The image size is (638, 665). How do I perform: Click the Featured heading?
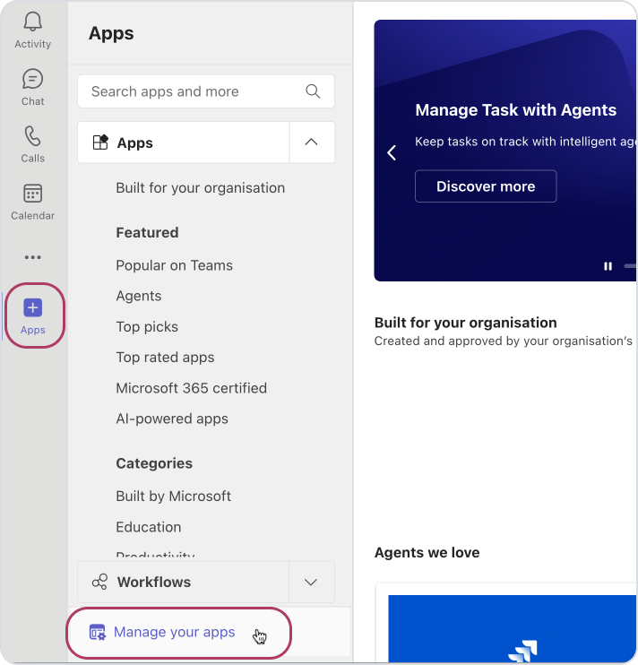pyautogui.click(x=147, y=232)
